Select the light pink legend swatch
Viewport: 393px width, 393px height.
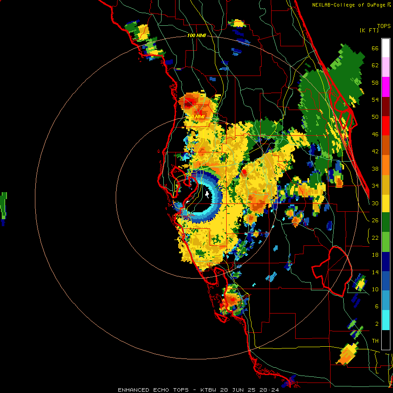pos(386,67)
